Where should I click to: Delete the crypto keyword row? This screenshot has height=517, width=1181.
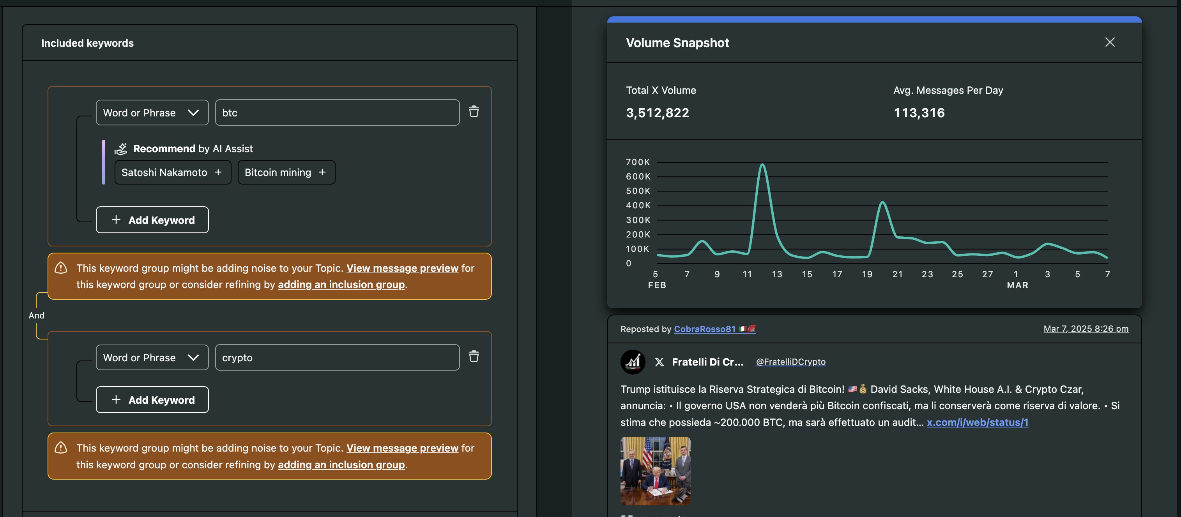click(x=474, y=357)
